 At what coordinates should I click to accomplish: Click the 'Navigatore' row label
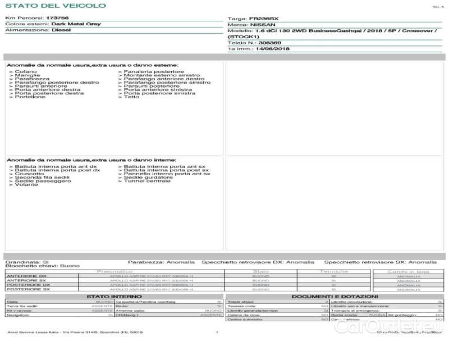18,315
